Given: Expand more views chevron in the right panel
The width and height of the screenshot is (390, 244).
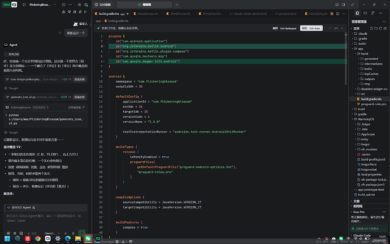Looking at the screenshot, I should pos(380,13).
